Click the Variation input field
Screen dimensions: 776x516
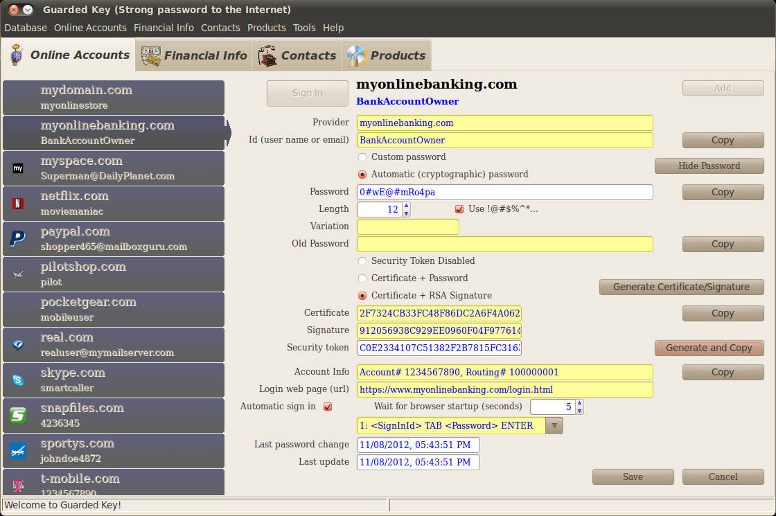click(x=408, y=226)
